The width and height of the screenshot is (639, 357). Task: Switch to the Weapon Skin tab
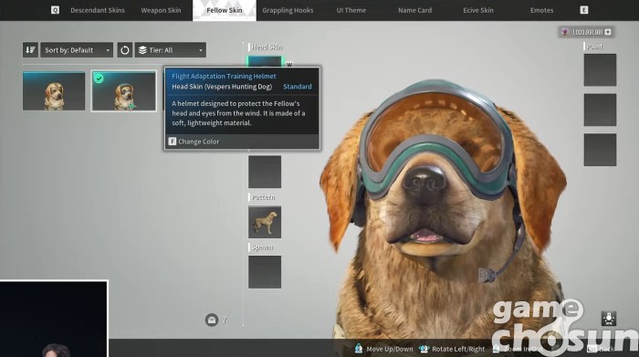click(161, 10)
